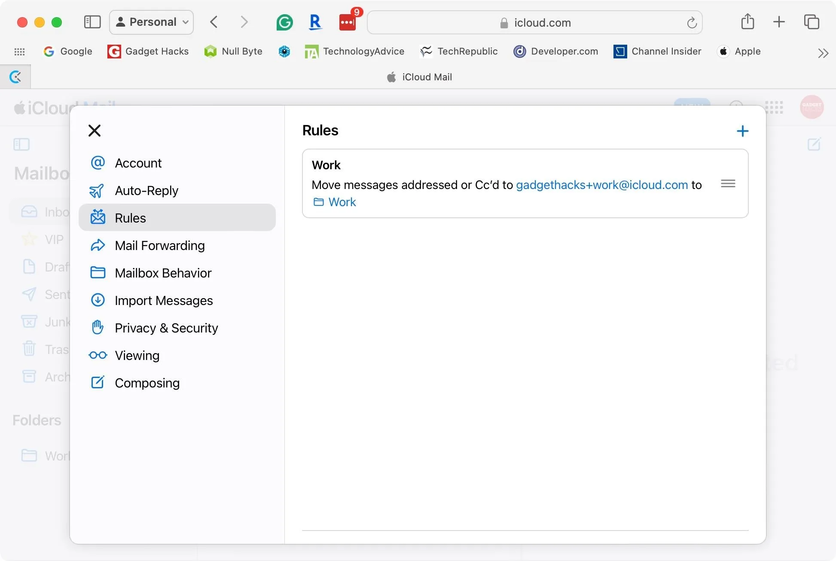Image resolution: width=836 pixels, height=561 pixels.
Task: Open the Import Messages settings section
Action: point(177,301)
